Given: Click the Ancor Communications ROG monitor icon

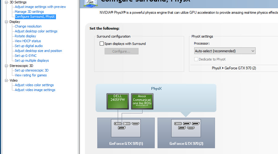Looking at the screenshot, I should point(142,101).
